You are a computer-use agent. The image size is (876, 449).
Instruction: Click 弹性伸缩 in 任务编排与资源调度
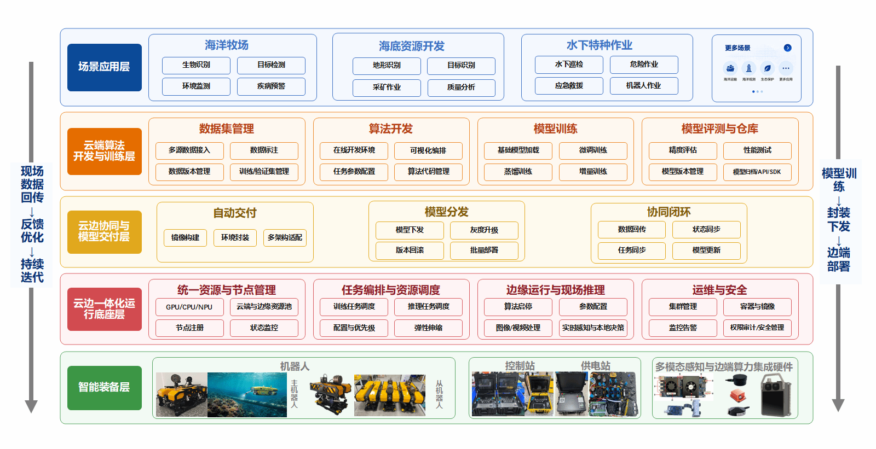pos(428,328)
